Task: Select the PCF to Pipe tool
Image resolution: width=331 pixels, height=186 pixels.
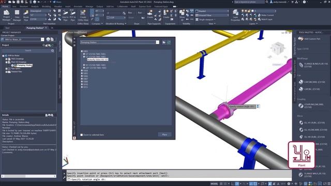Action: coord(72,15)
